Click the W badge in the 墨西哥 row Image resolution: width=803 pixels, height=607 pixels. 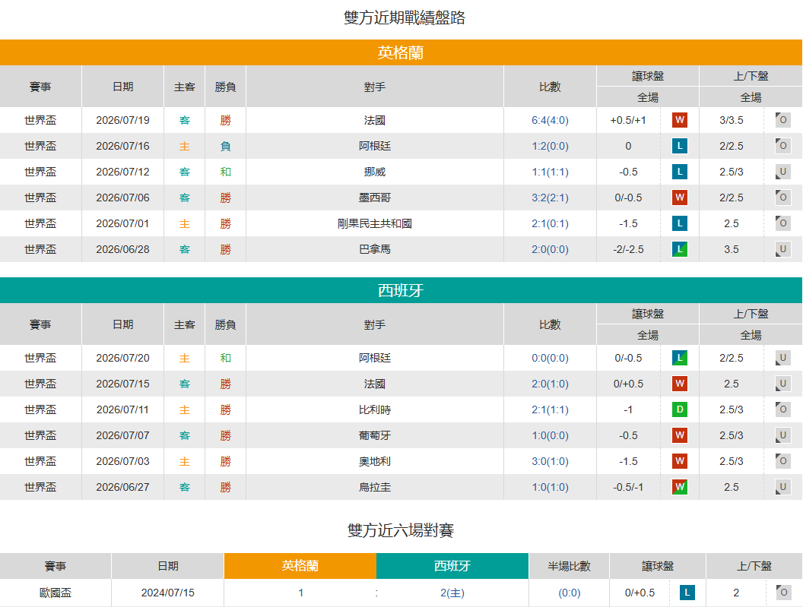coord(680,198)
